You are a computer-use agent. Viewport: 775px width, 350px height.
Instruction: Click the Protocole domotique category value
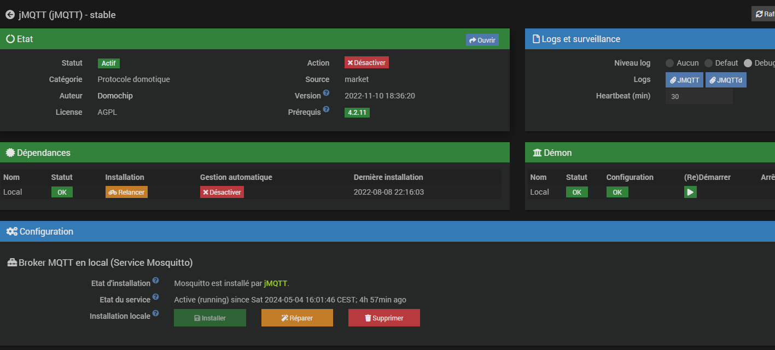(x=133, y=79)
